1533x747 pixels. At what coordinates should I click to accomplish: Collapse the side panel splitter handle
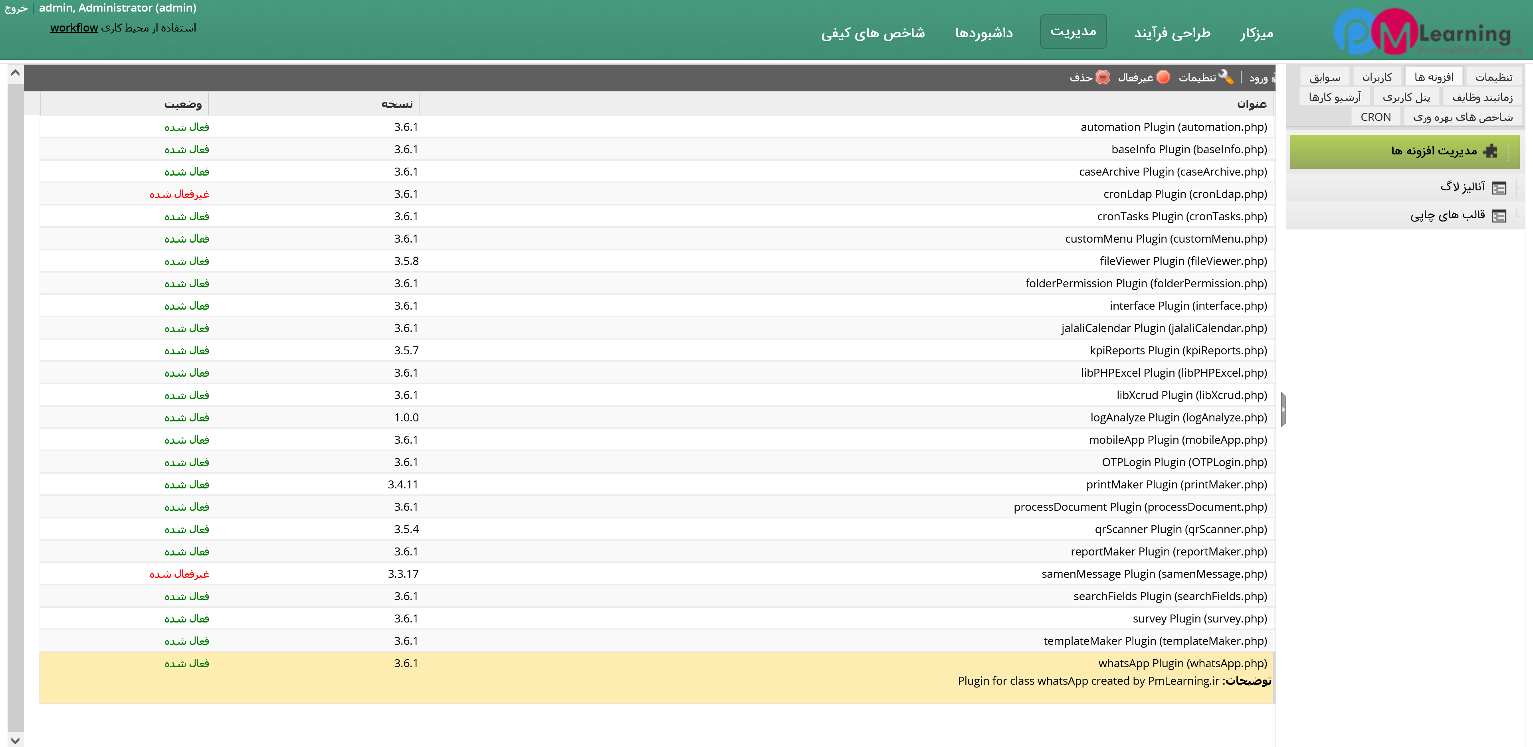[1283, 409]
